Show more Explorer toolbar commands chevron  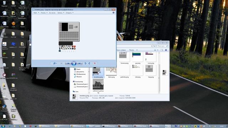137,50
